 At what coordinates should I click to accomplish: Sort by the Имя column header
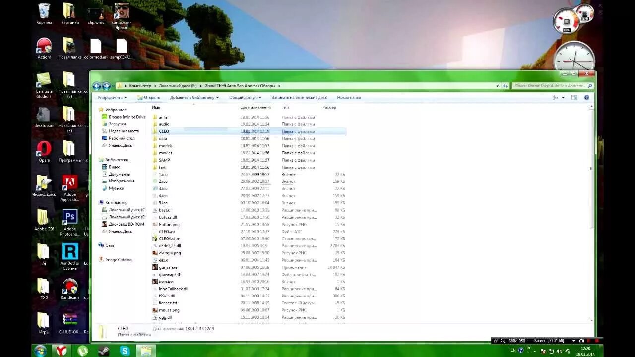156,107
